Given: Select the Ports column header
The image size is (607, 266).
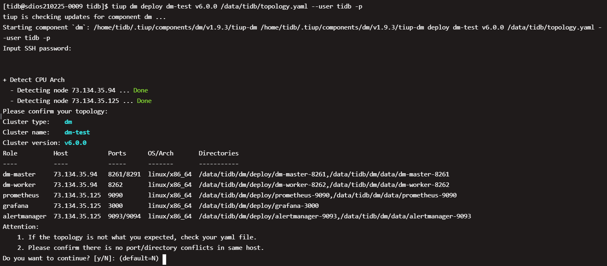Looking at the screenshot, I should point(117,153).
